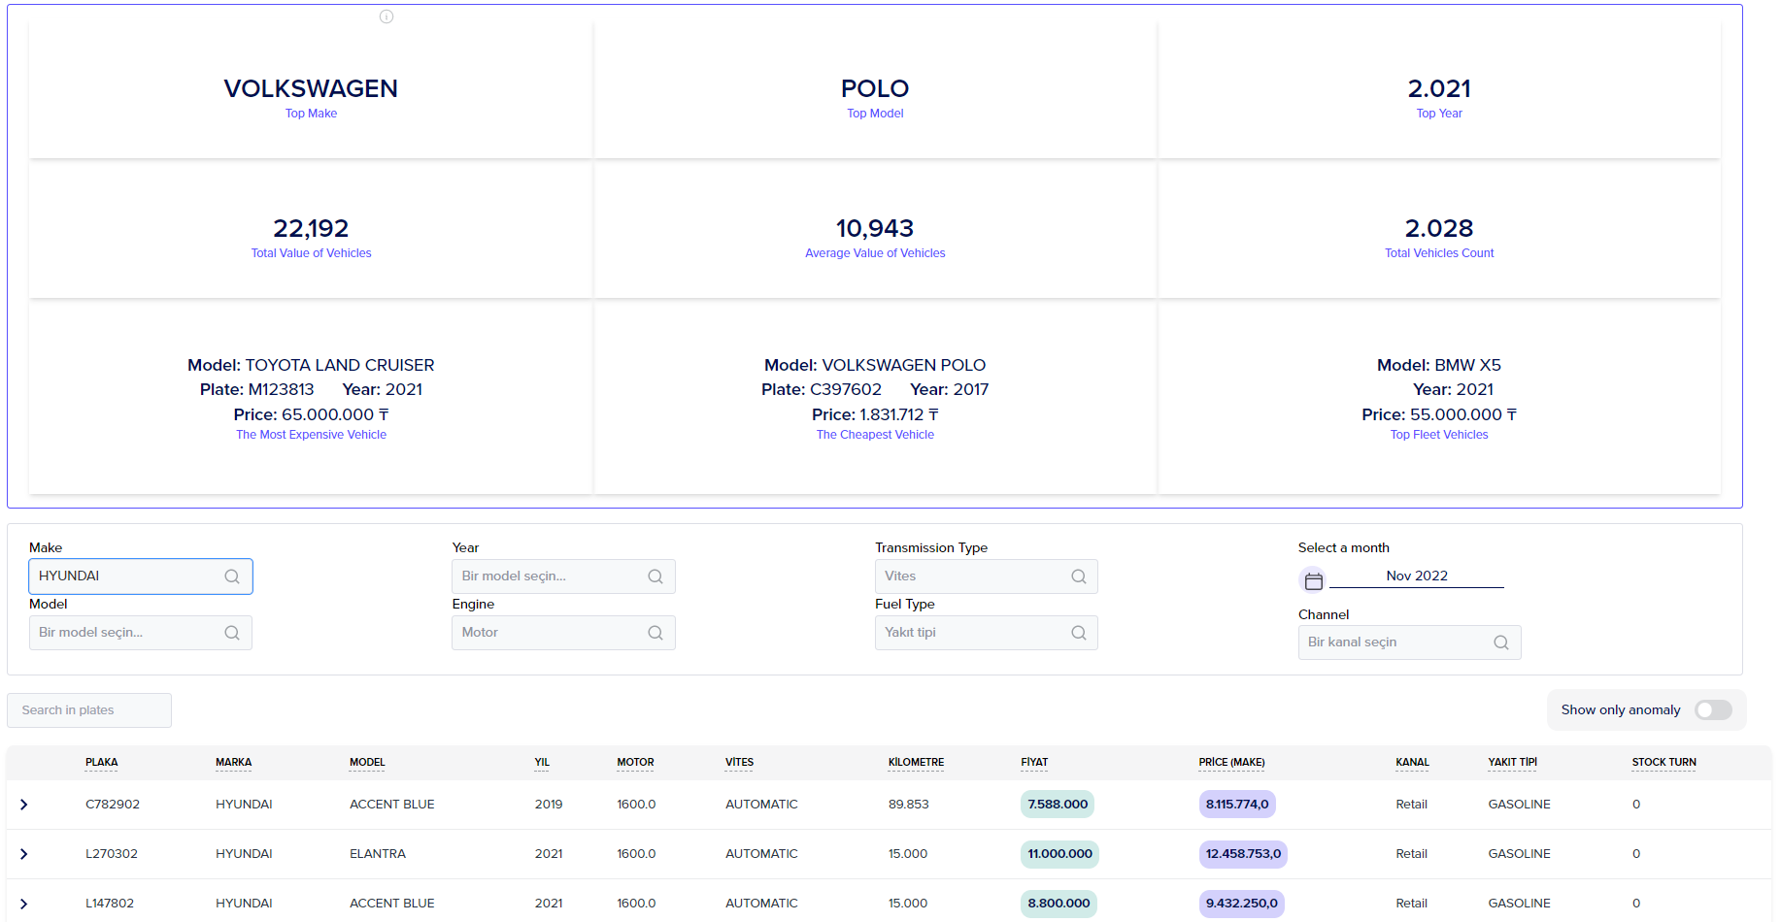Image resolution: width=1781 pixels, height=922 pixels.
Task: Click the Top Make label
Action: pyautogui.click(x=311, y=114)
